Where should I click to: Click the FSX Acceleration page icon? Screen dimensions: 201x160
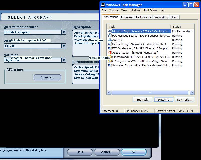(x=110, y=48)
